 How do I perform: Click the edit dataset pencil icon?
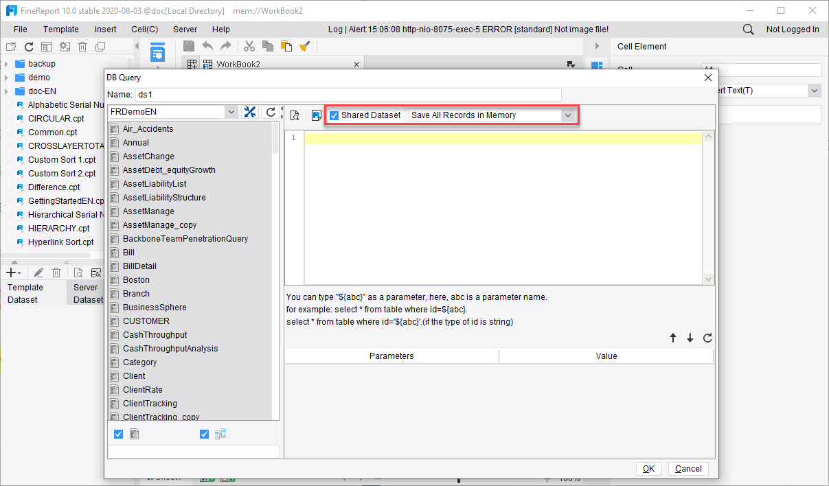coord(38,273)
